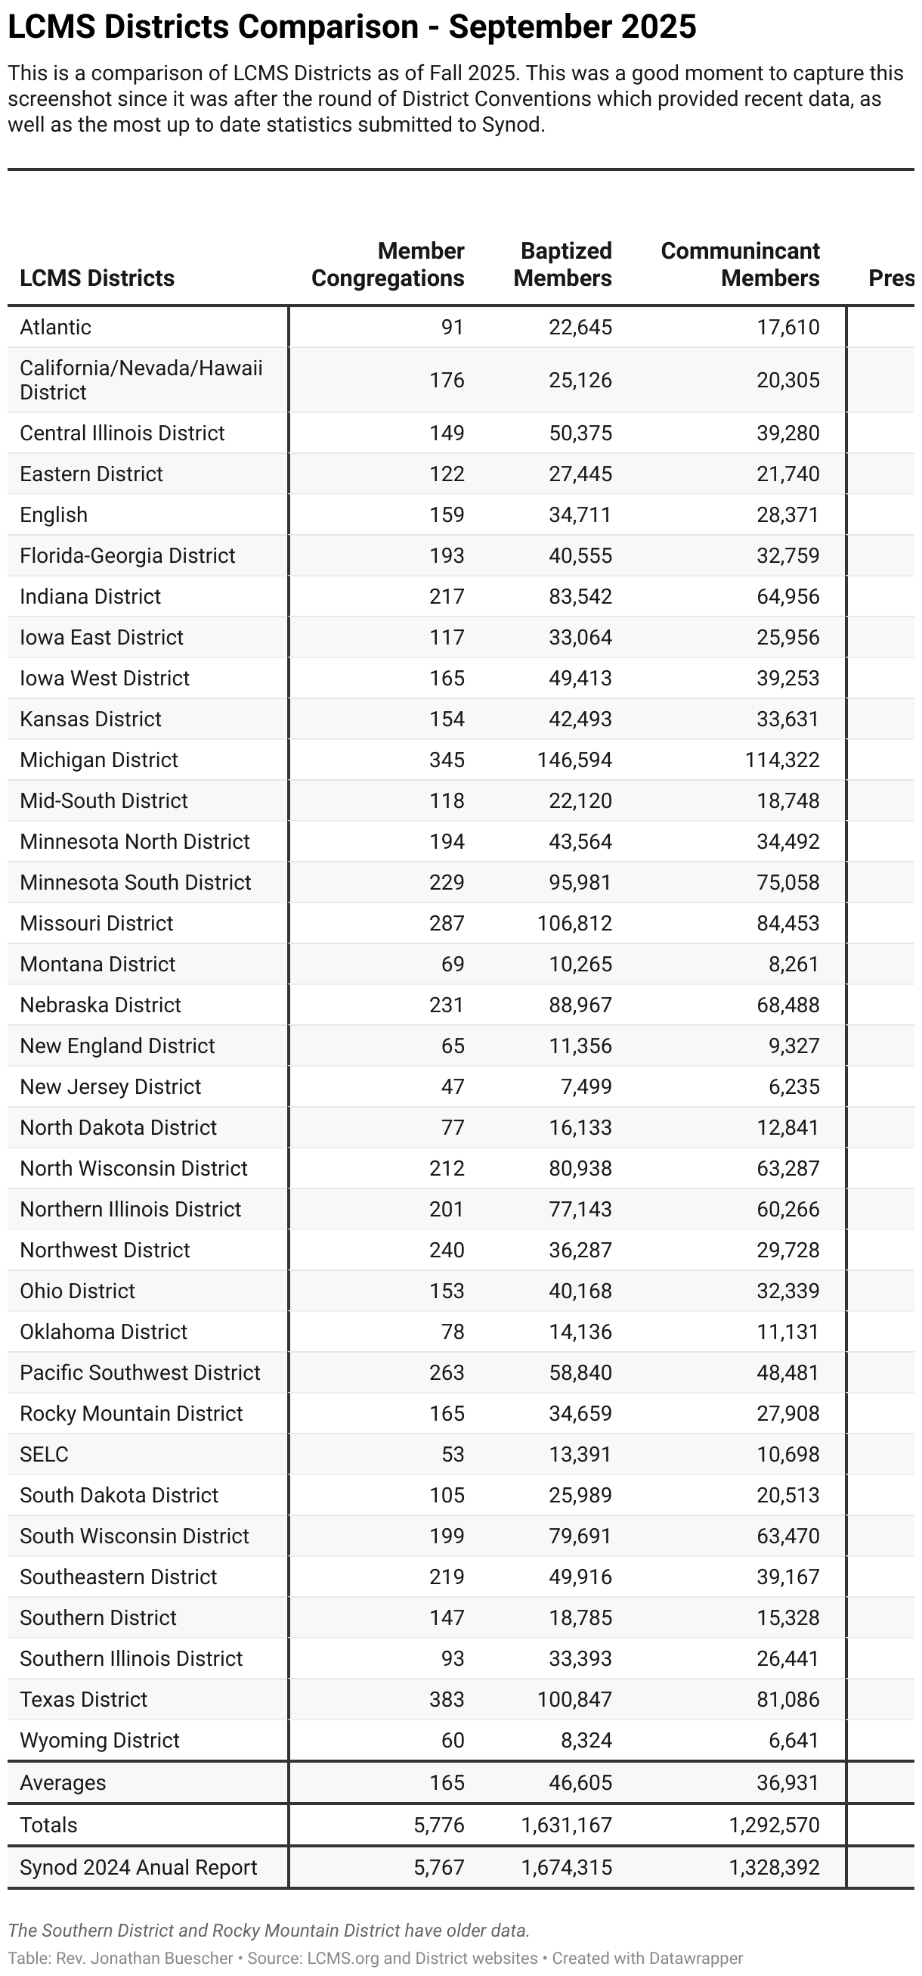
Task: Select the Michigan District row name
Action: pos(99,760)
